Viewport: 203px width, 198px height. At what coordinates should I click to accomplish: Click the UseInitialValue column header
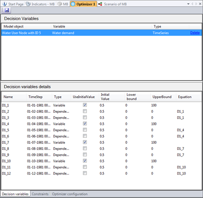click(x=85, y=97)
